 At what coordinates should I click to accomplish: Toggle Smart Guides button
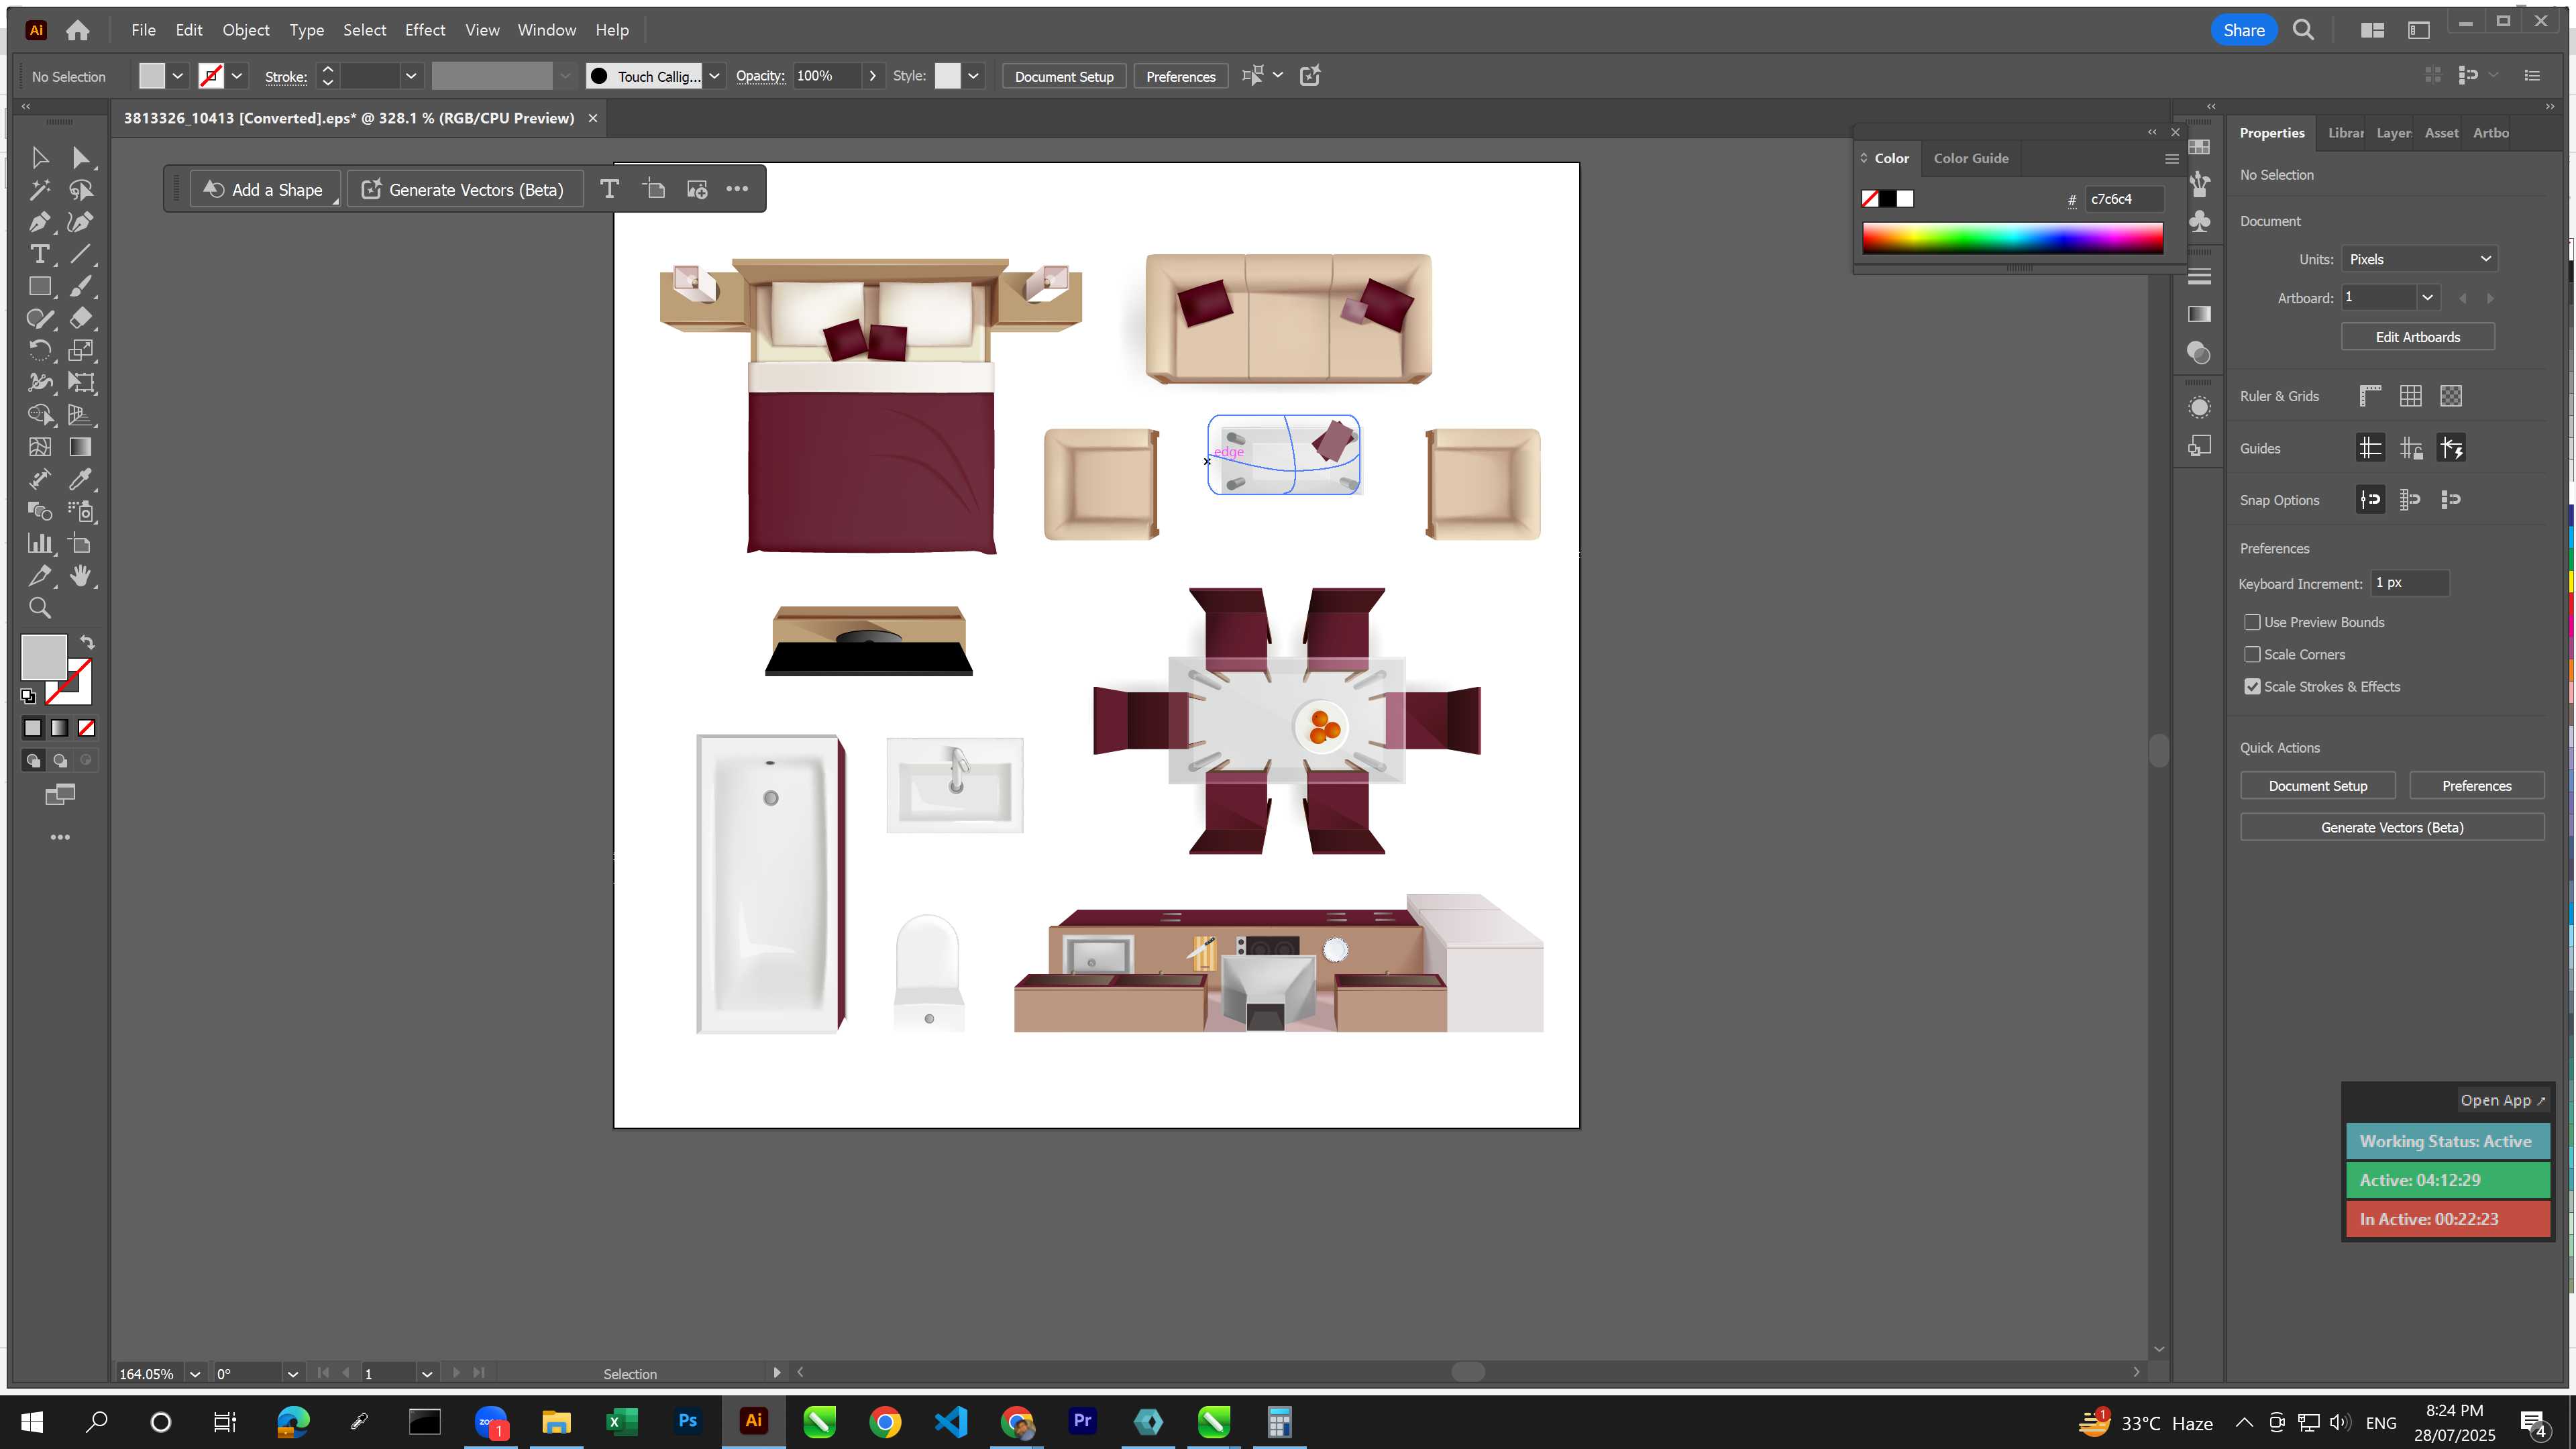click(2451, 448)
